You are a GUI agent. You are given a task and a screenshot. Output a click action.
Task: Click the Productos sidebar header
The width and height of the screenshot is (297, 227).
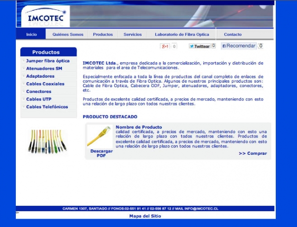tap(49, 52)
